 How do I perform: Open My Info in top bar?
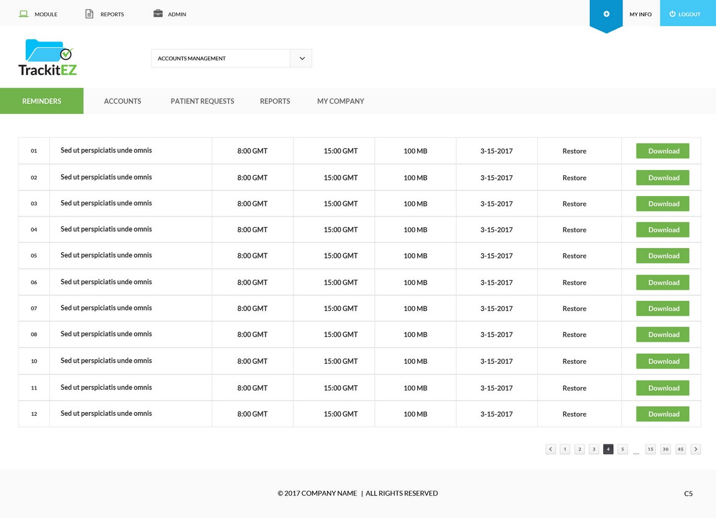coord(641,14)
